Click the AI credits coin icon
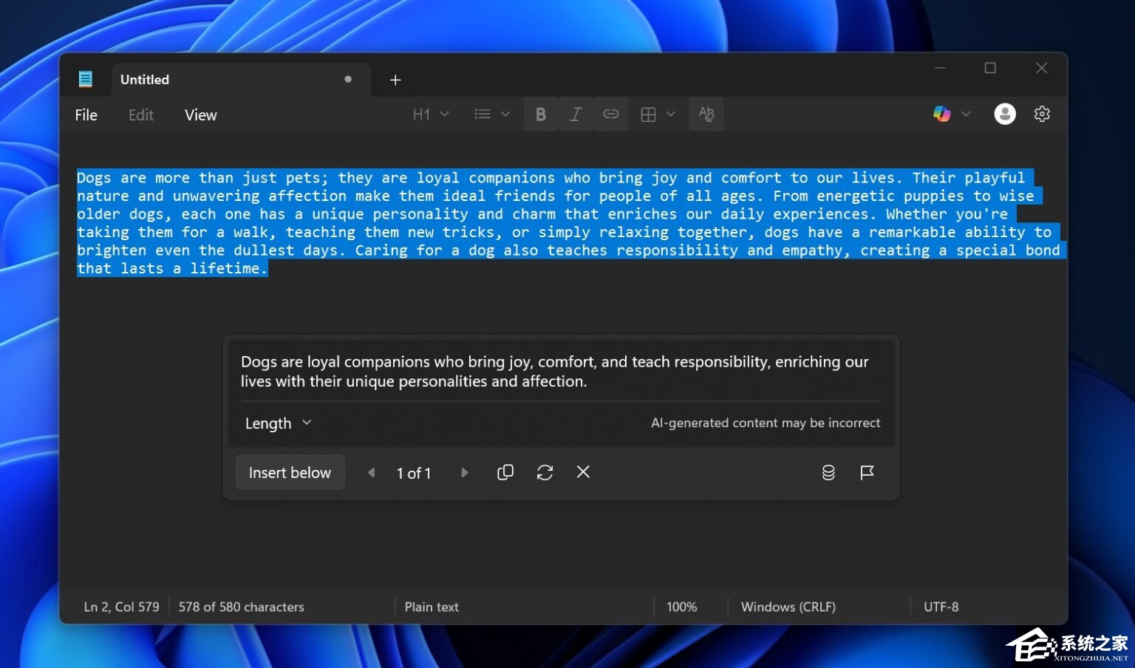This screenshot has width=1135, height=668. click(828, 472)
